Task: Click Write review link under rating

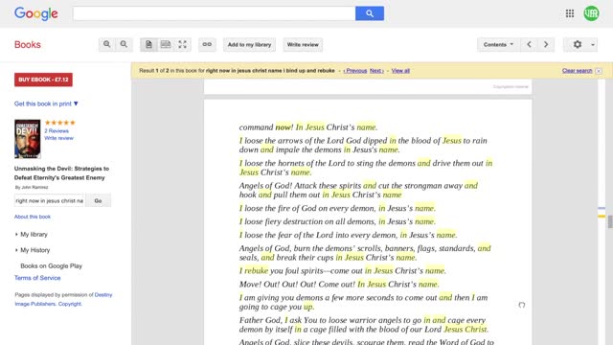Action: pyautogui.click(x=58, y=138)
